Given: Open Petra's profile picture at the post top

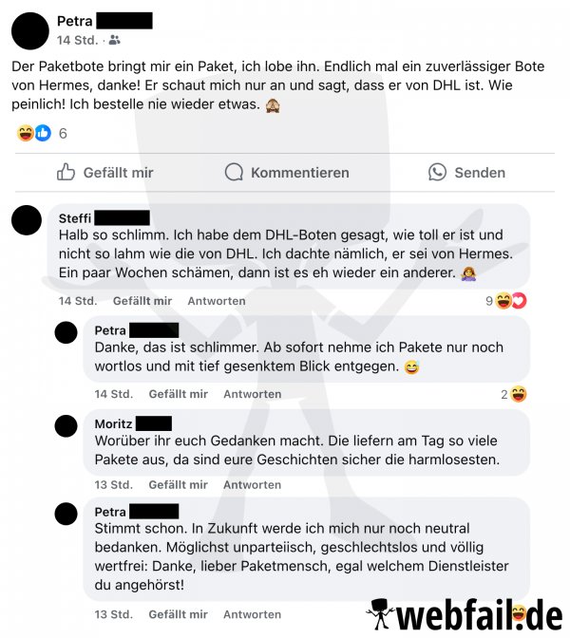Looking at the screenshot, I should pos(30,31).
